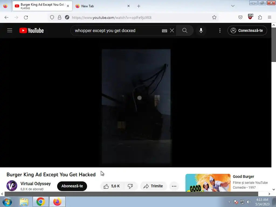Click the Firefox taskbar button

57,202
